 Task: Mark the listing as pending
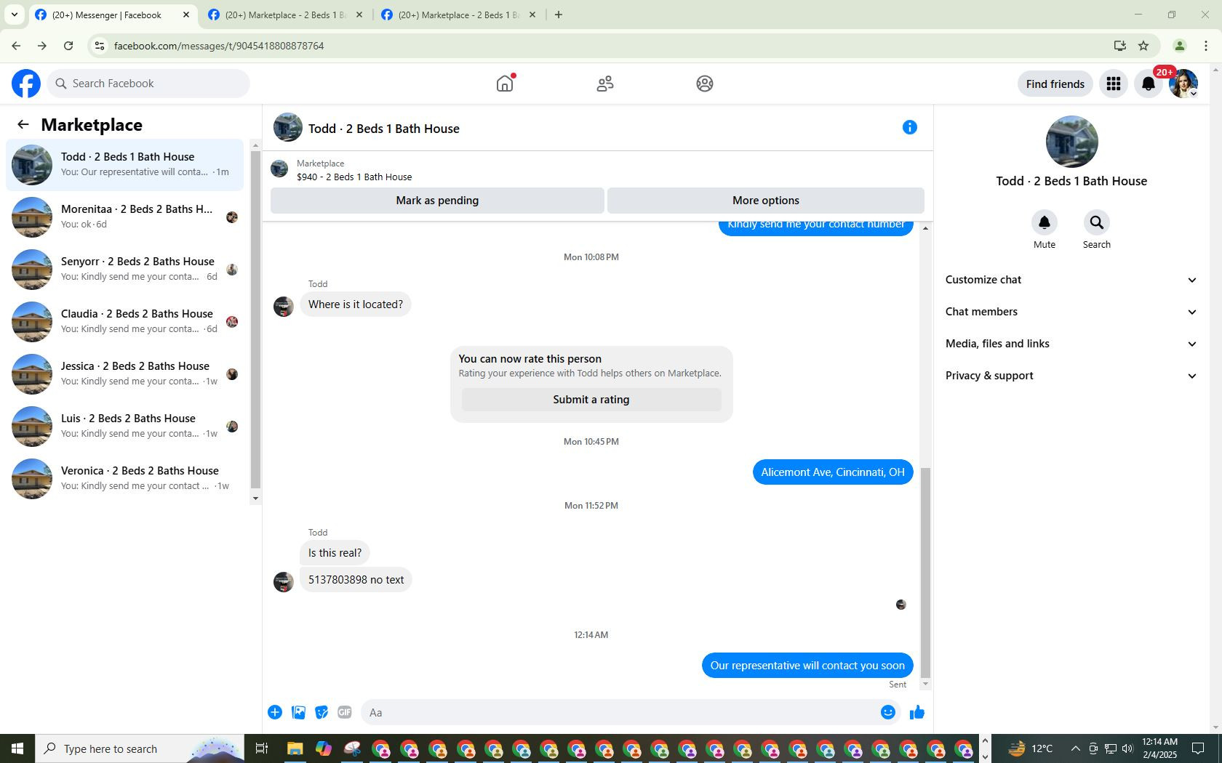point(437,201)
